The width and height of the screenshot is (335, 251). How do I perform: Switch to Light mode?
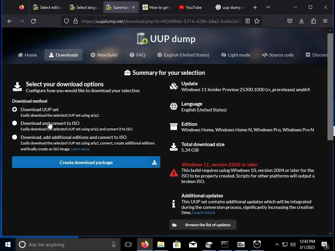tap(236, 55)
